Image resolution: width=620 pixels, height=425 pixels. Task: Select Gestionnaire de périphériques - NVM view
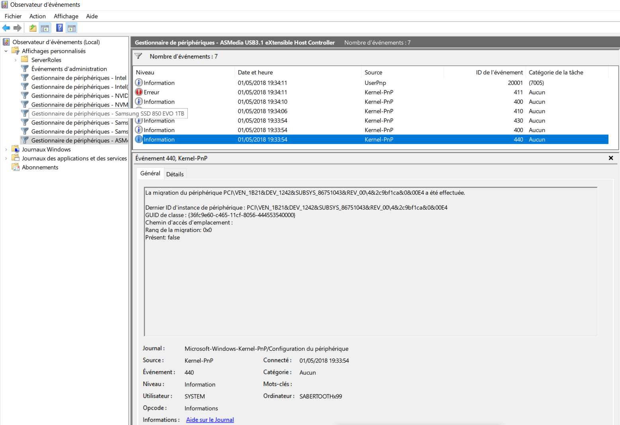[80, 105]
